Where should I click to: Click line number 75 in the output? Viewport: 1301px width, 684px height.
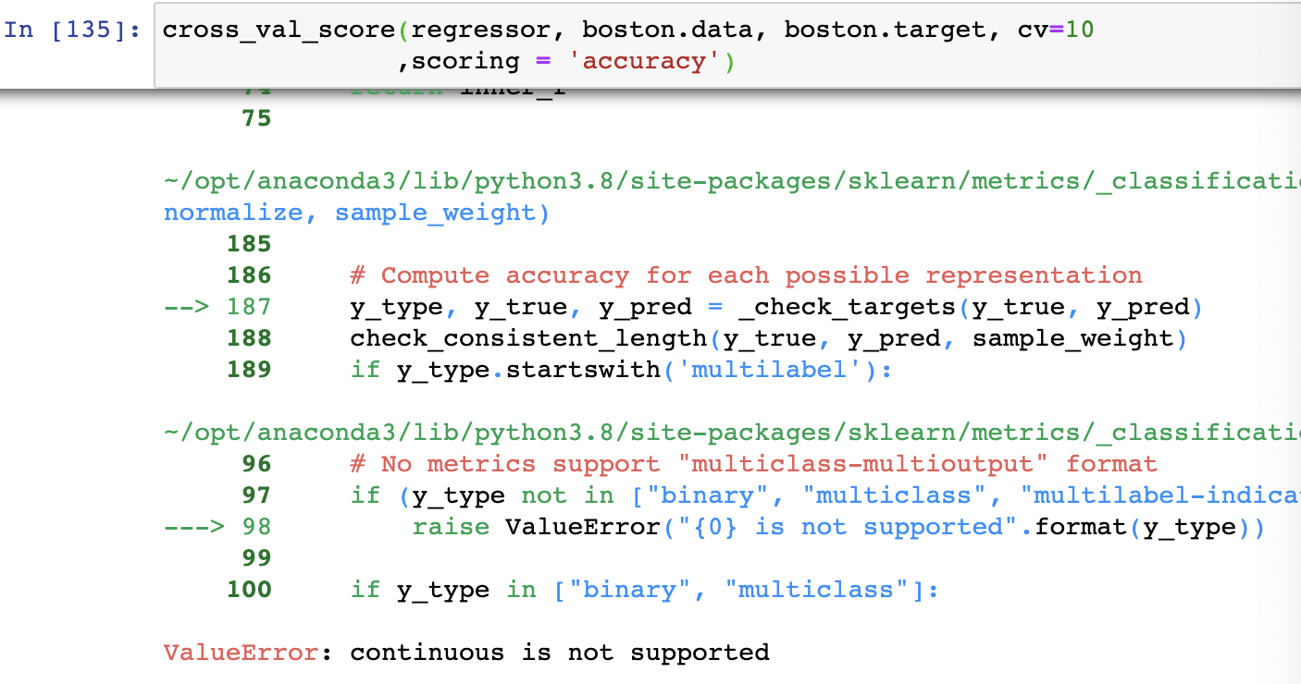pos(256,118)
